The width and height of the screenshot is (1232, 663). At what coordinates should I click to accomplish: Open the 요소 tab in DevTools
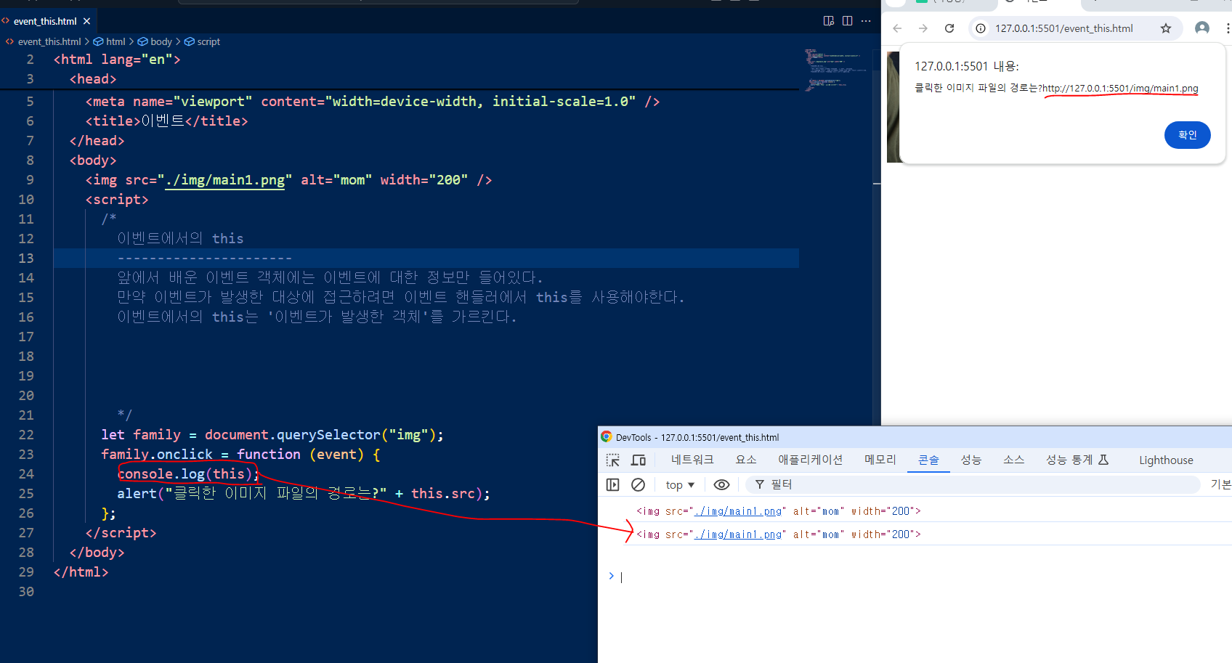click(x=746, y=460)
